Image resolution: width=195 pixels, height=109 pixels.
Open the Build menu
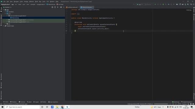(x=37, y=2)
